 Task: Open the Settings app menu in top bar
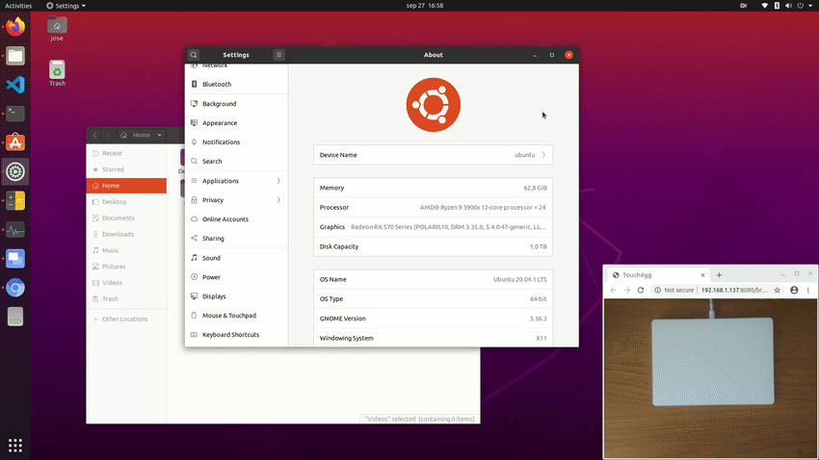tap(66, 6)
